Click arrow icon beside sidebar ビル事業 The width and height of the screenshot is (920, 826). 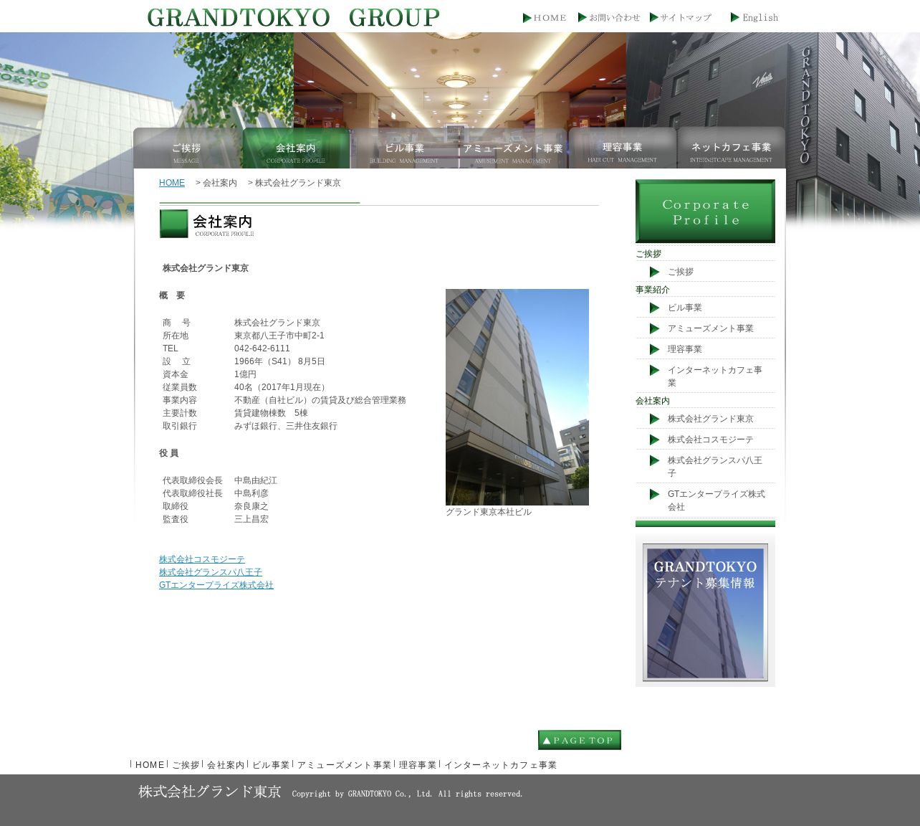pos(654,308)
